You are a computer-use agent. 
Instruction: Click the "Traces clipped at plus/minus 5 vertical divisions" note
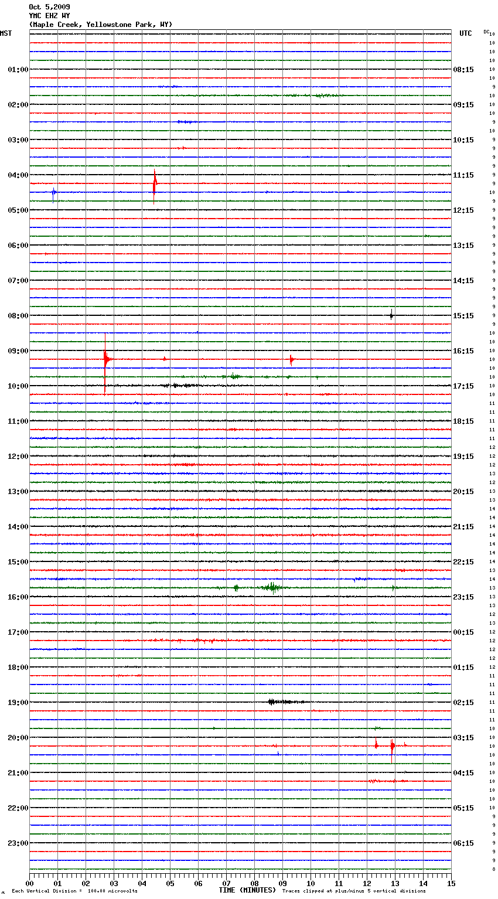(354, 891)
